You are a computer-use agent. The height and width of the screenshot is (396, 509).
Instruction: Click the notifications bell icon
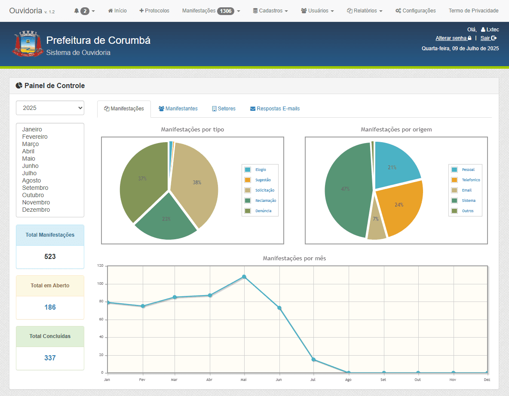(x=77, y=11)
